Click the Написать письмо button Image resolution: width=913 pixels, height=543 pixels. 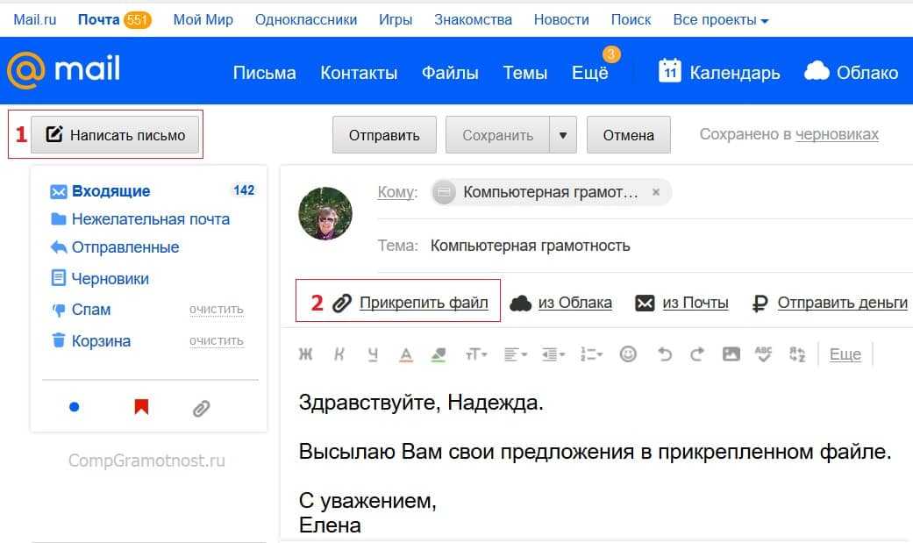pyautogui.click(x=115, y=134)
